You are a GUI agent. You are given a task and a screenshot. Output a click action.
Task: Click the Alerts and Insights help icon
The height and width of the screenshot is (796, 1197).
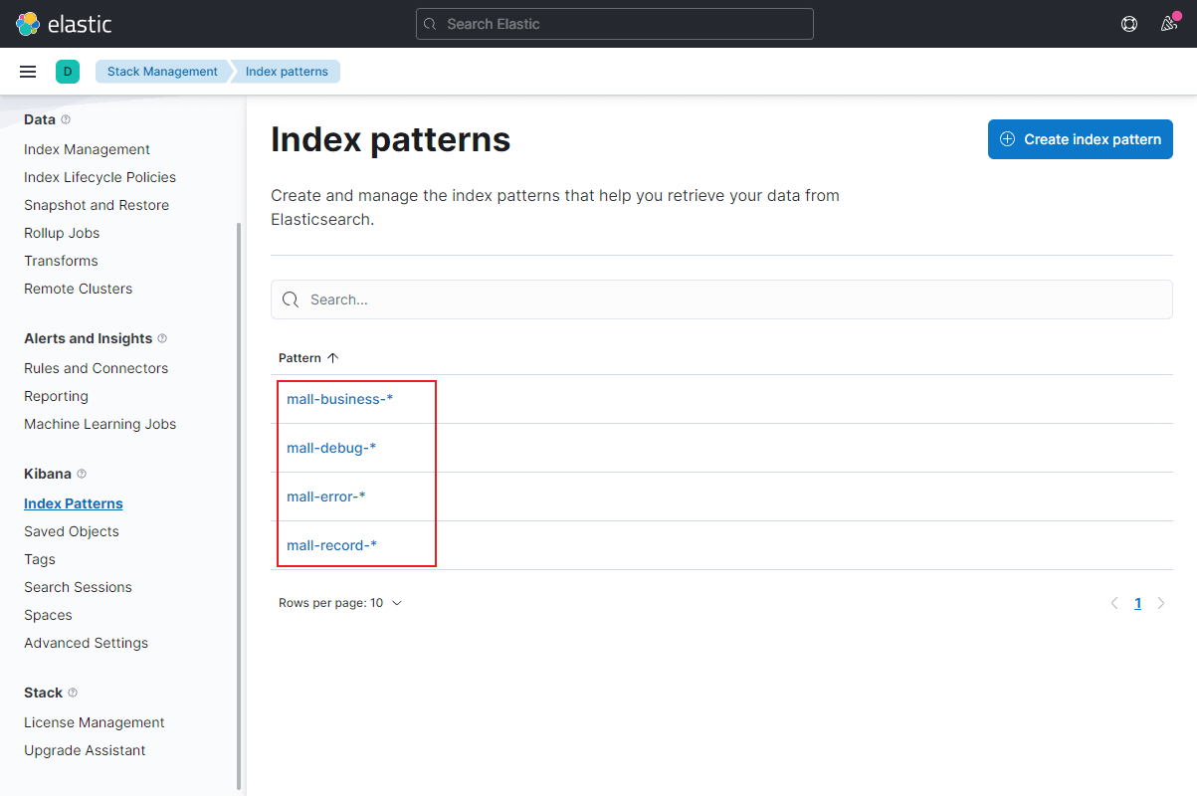pyautogui.click(x=162, y=338)
